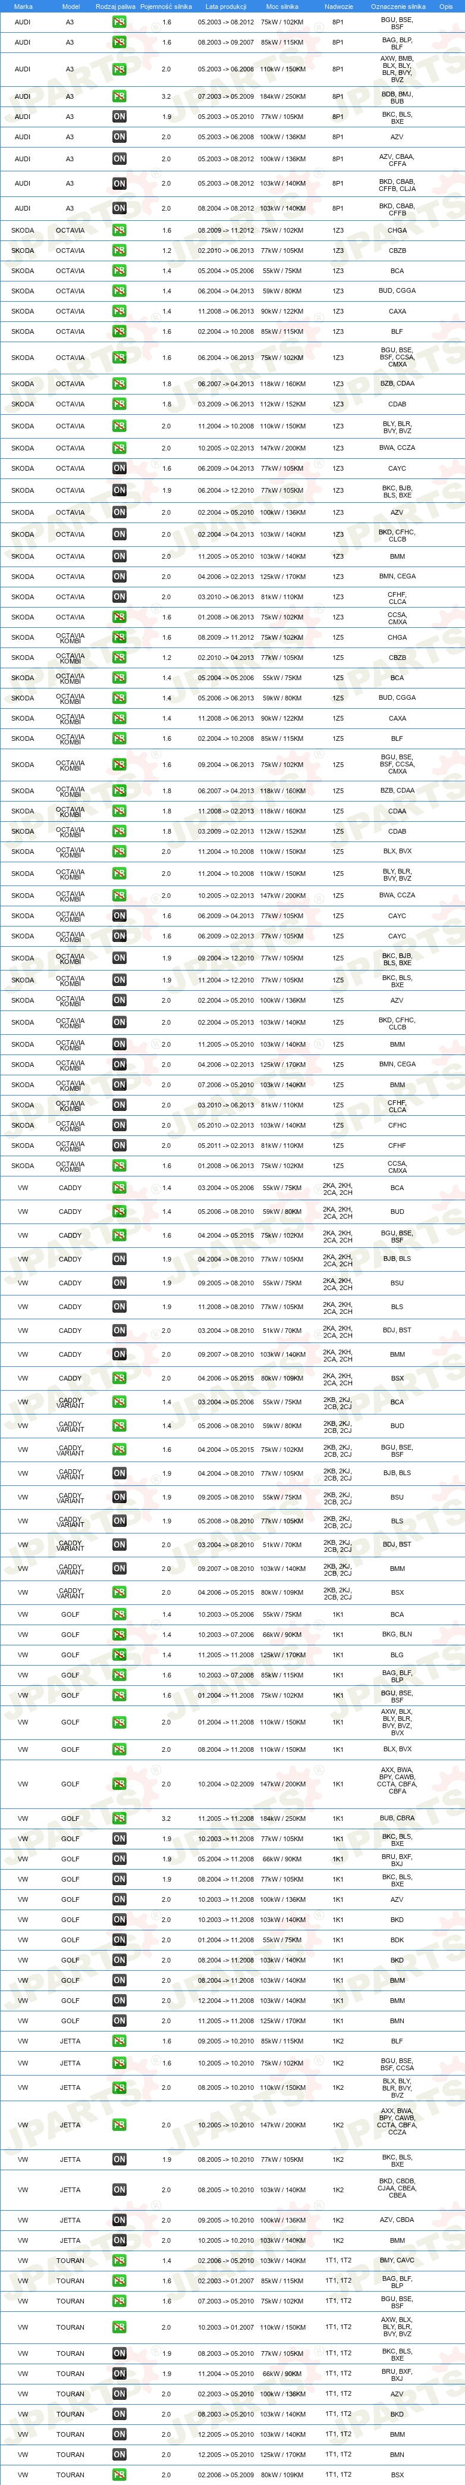The width and height of the screenshot is (465, 2485).
Task: Select 184kW / 250KM in Audi A3 row
Action: [x=282, y=96]
